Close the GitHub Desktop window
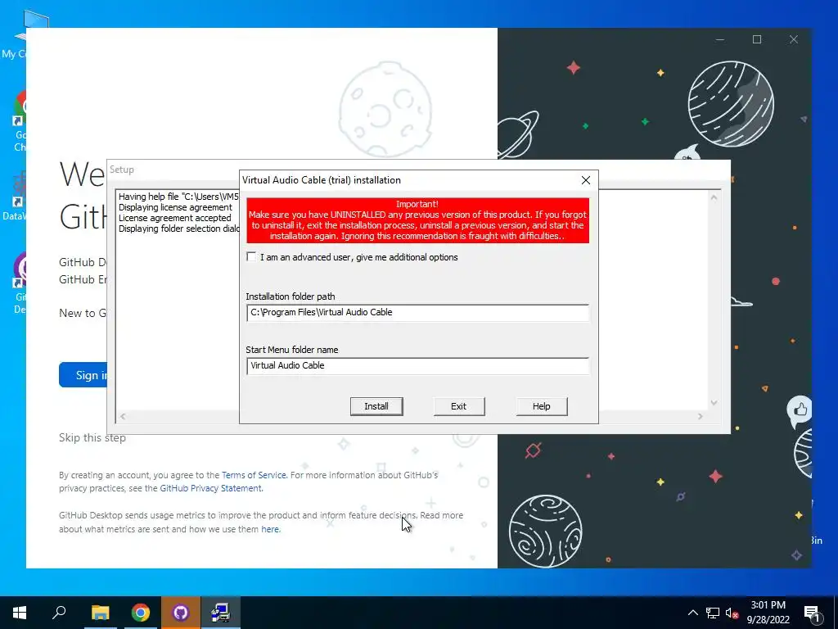Viewport: 838px width, 629px height. [794, 39]
